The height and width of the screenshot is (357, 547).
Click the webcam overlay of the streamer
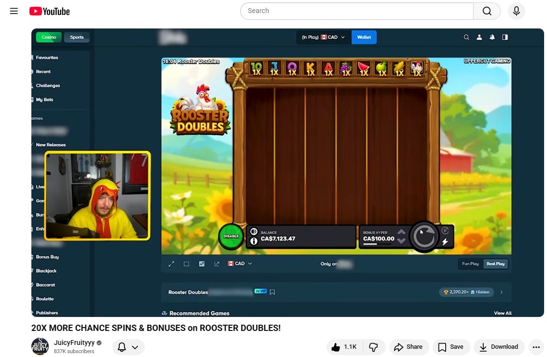tap(97, 196)
